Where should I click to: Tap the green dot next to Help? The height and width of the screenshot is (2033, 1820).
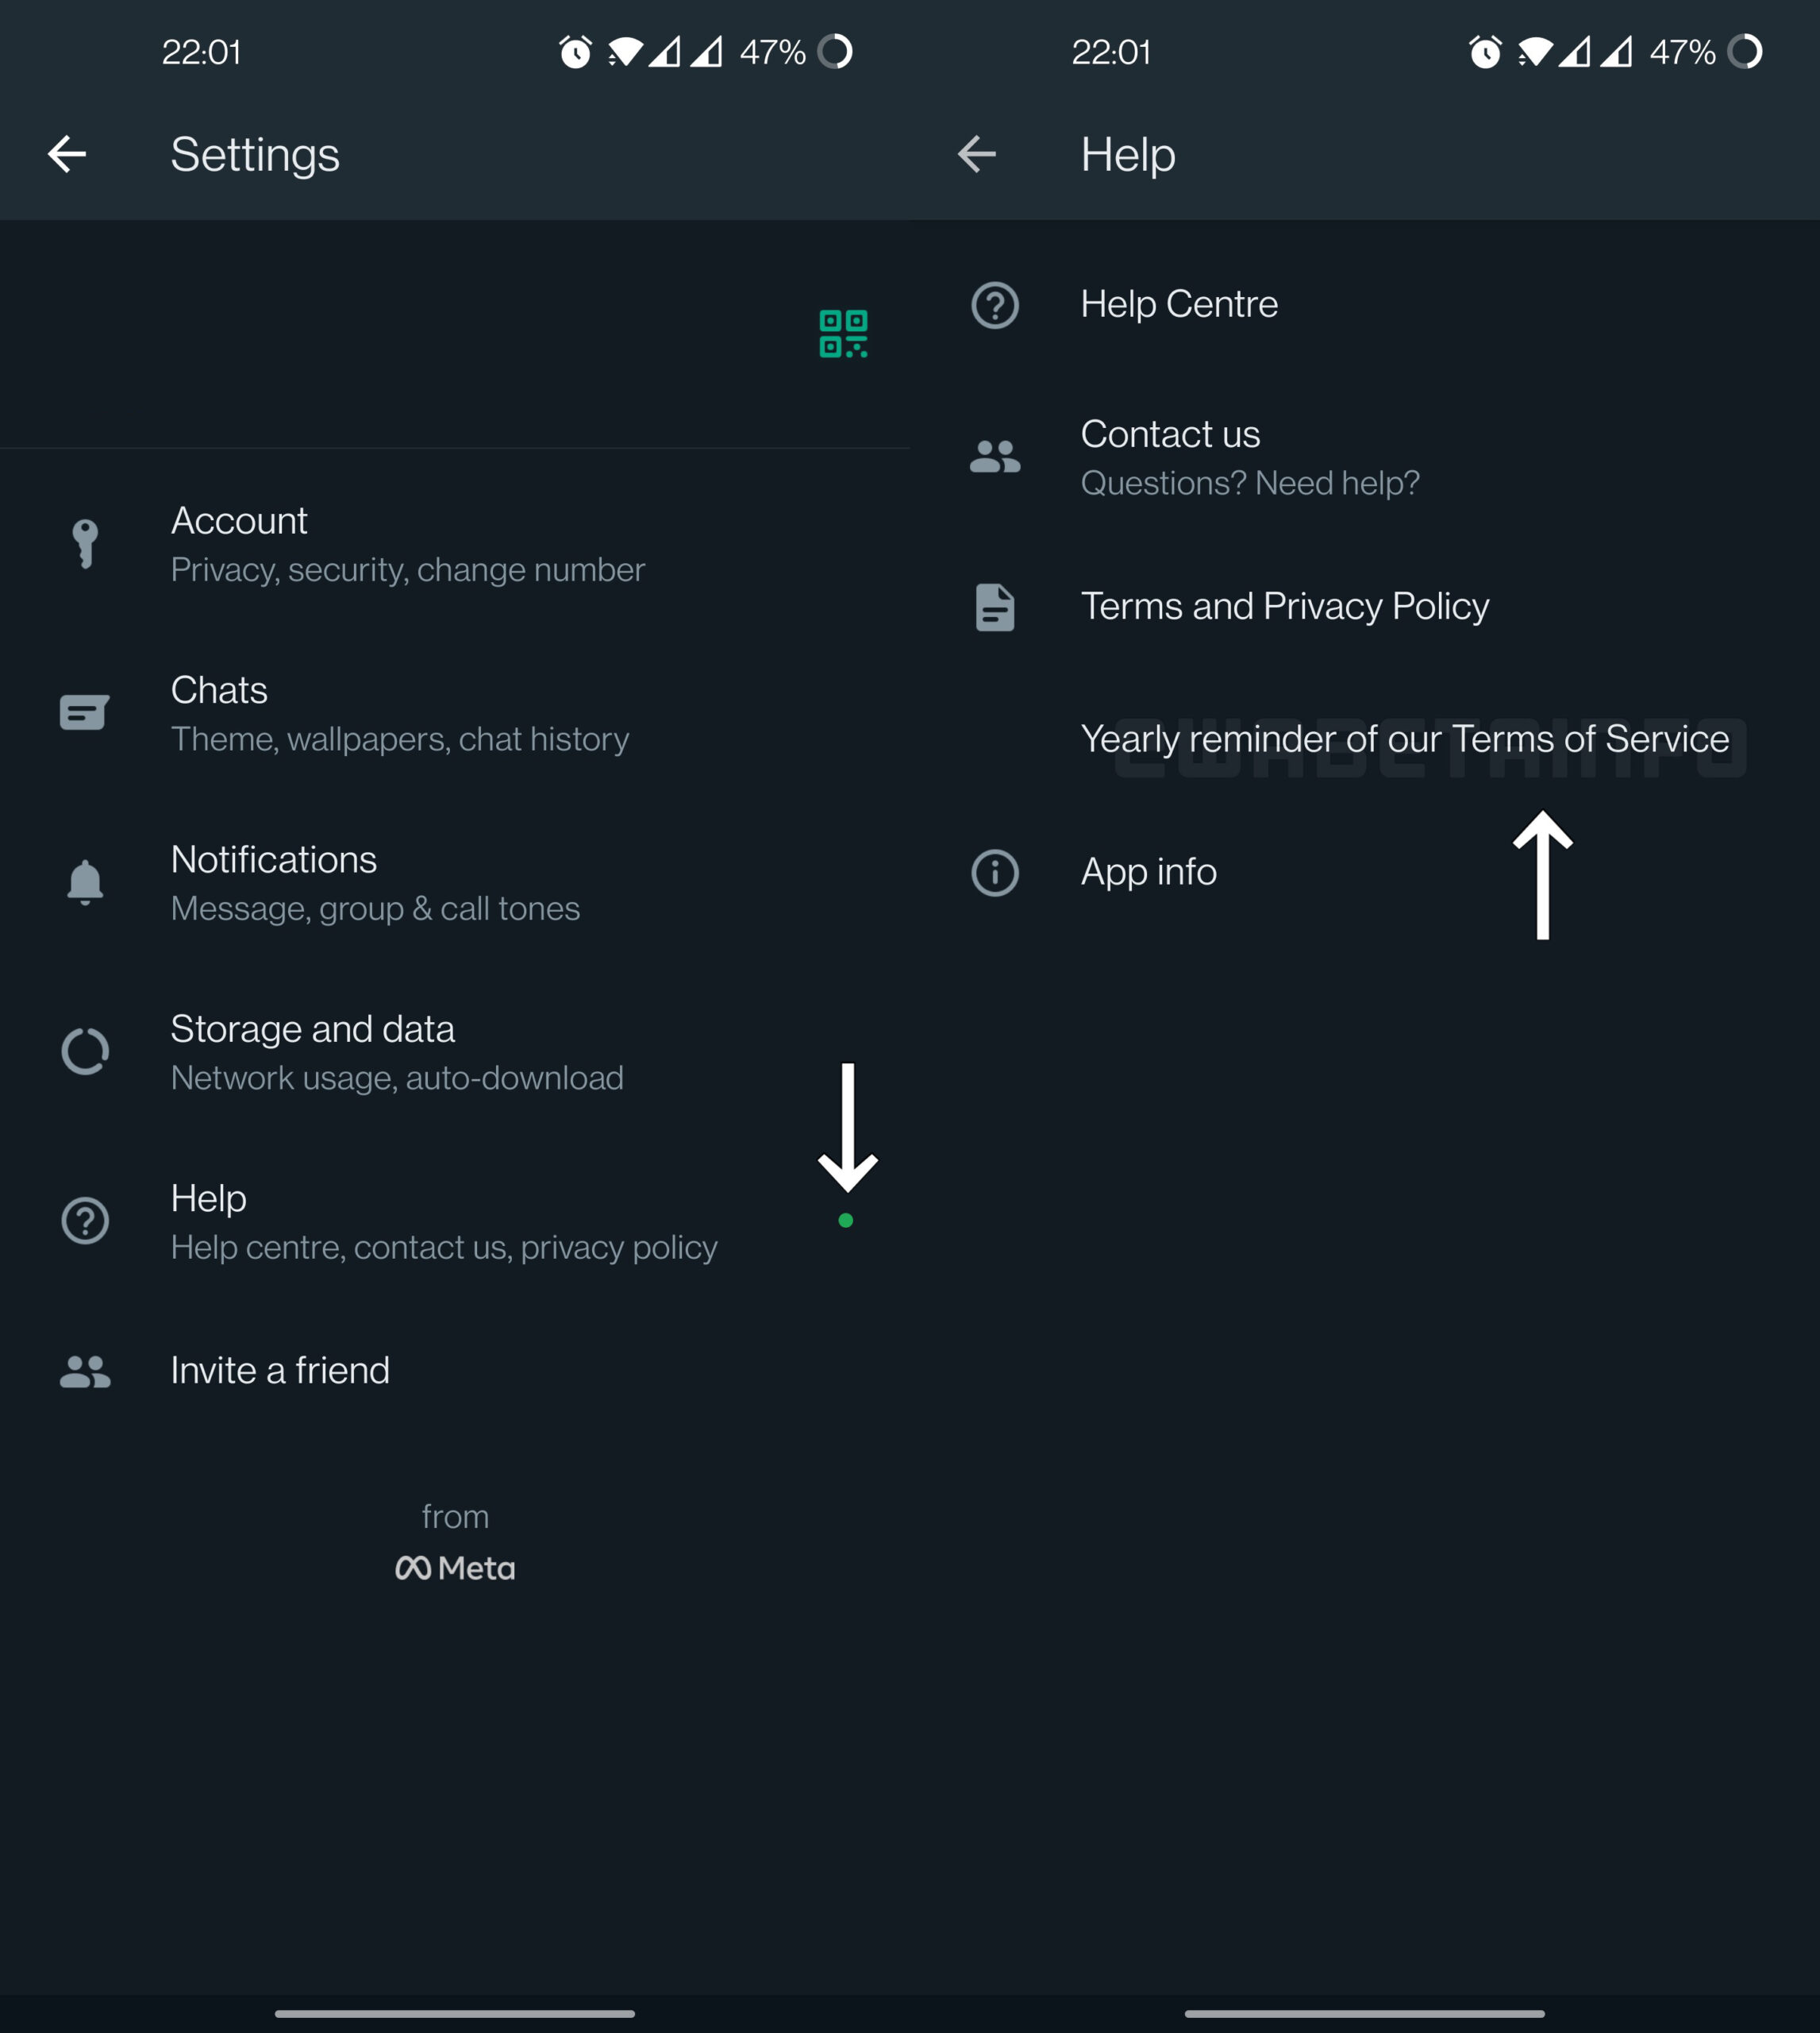coord(845,1221)
